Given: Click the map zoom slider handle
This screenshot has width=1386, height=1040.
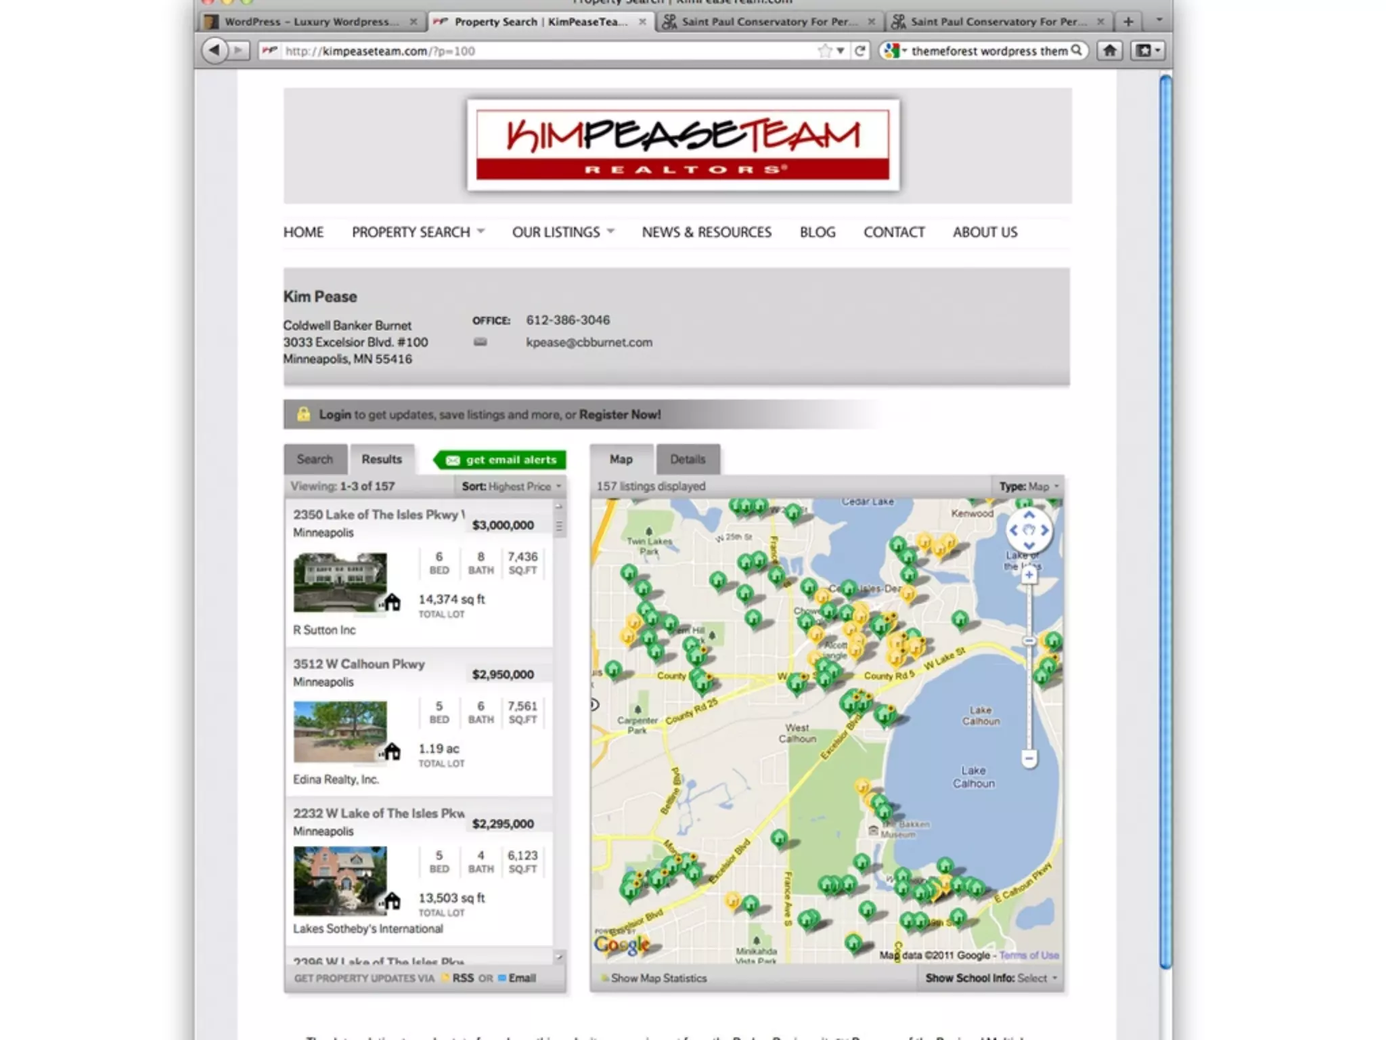Looking at the screenshot, I should click(1029, 641).
